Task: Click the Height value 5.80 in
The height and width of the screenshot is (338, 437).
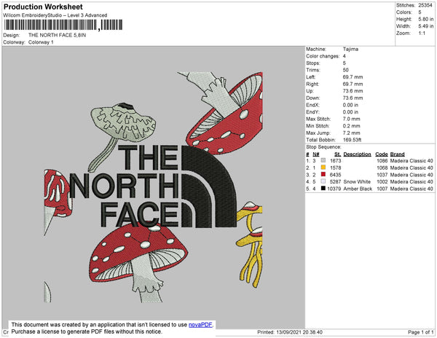Action: 426,19
